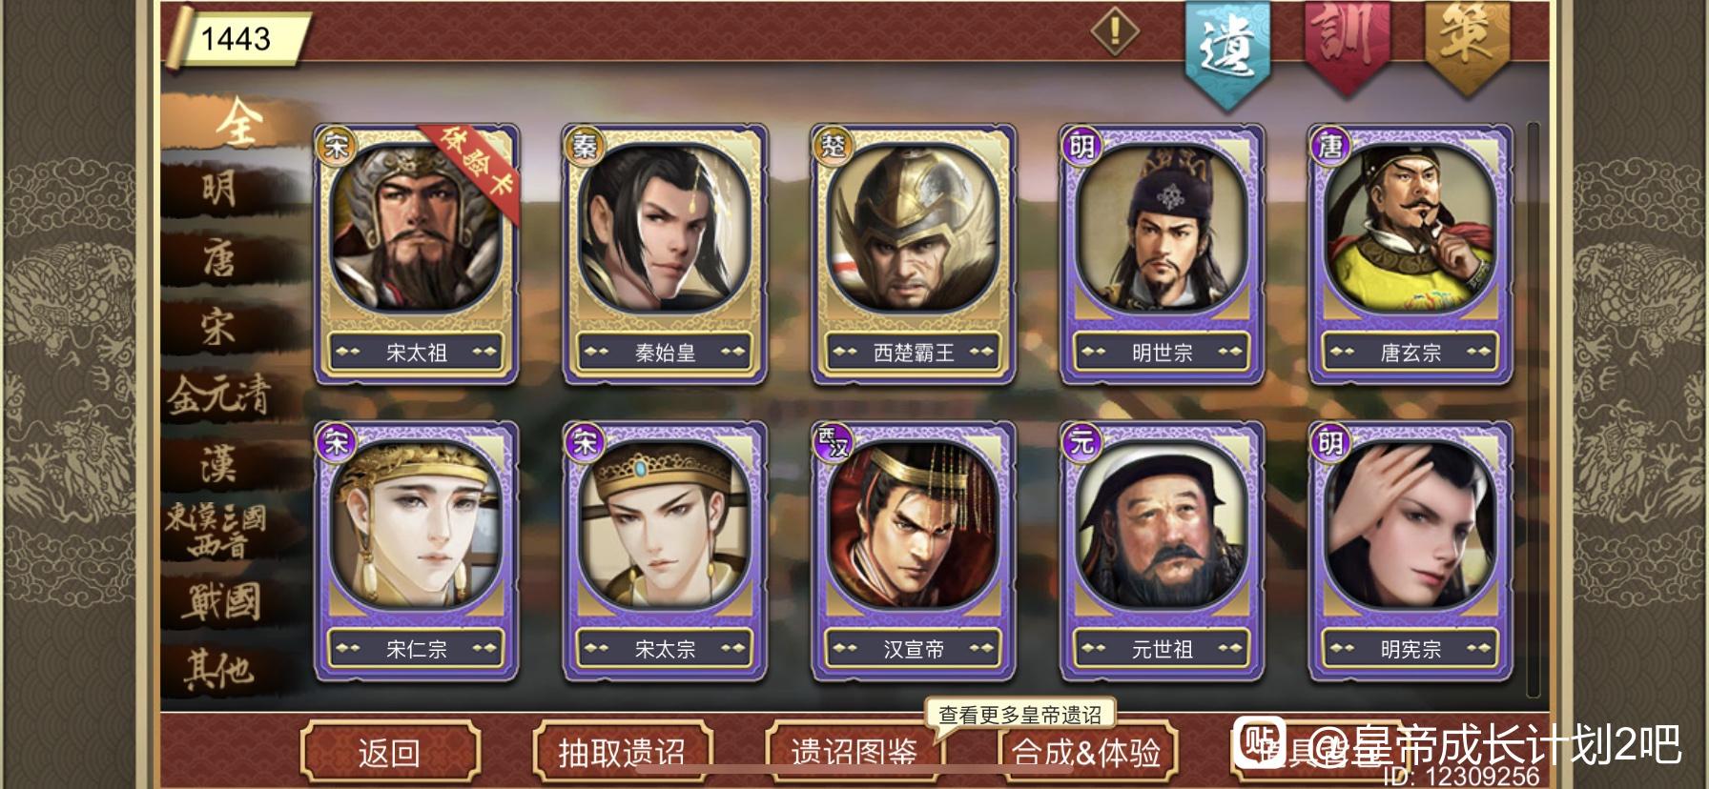Open the 合成&体验 button
The height and width of the screenshot is (789, 1709).
tap(1086, 753)
